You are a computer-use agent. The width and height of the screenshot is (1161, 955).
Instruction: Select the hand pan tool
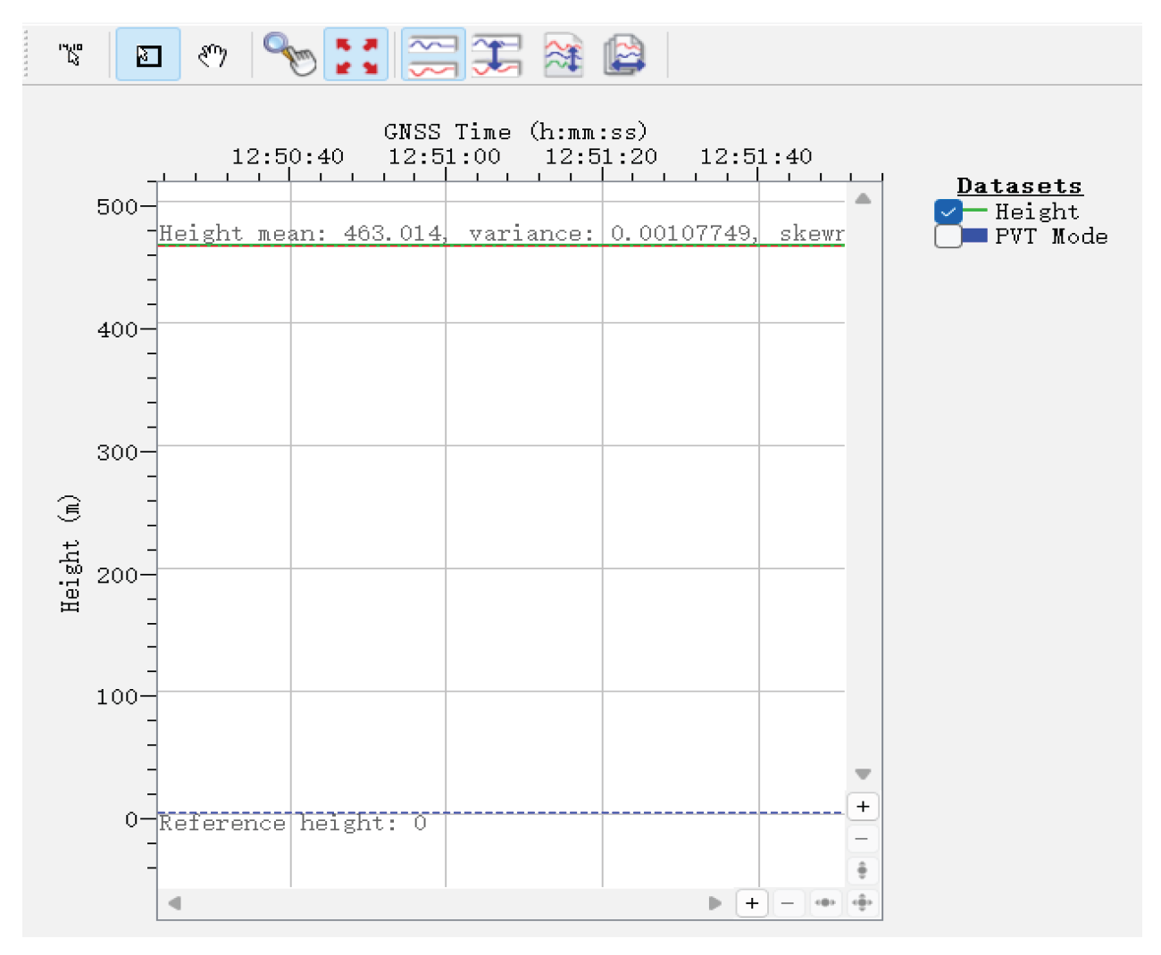click(212, 55)
